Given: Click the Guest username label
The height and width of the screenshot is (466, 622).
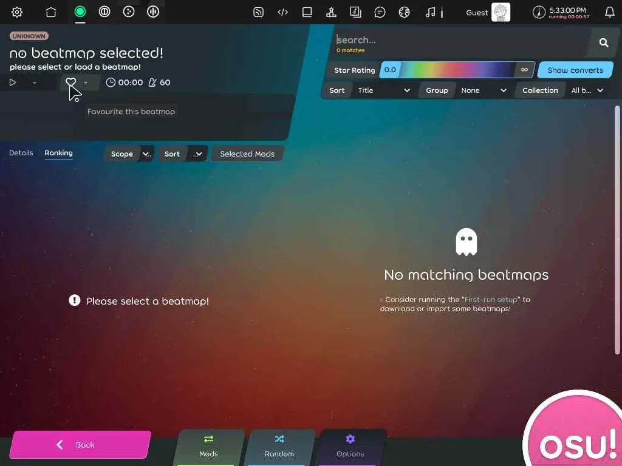Looking at the screenshot, I should click(x=477, y=13).
